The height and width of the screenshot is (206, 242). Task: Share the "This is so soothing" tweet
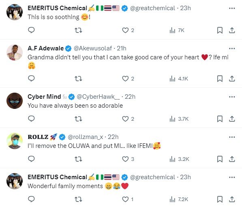(232, 30)
